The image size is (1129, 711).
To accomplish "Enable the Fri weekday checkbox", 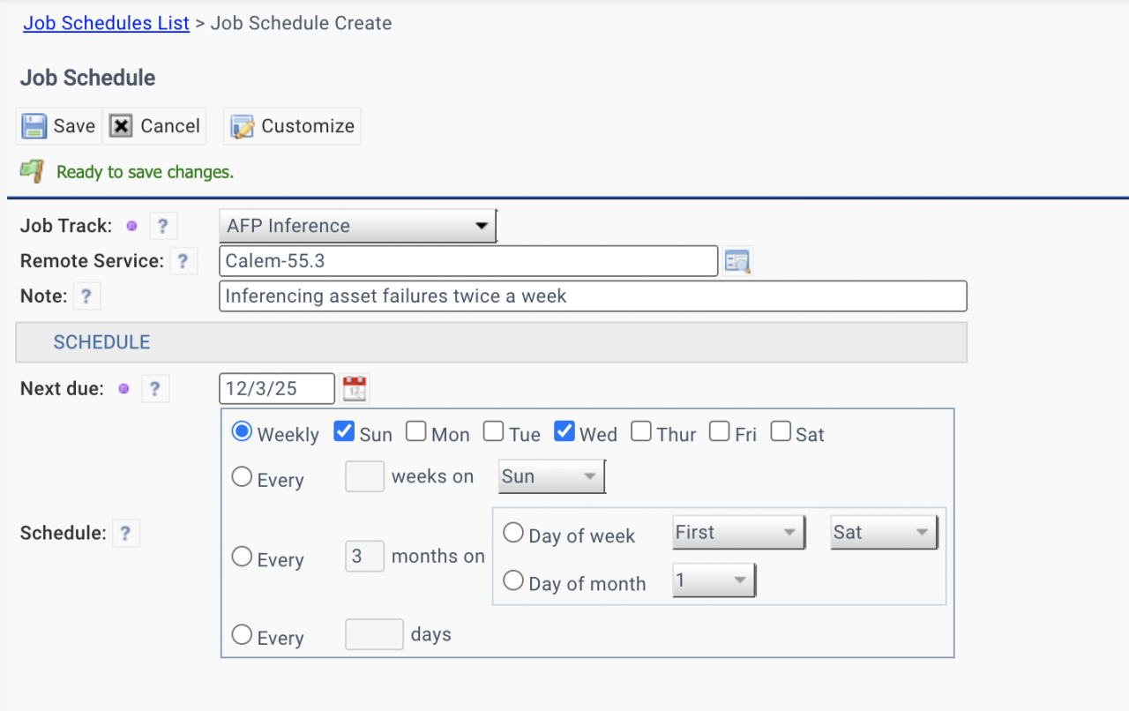I will [720, 432].
